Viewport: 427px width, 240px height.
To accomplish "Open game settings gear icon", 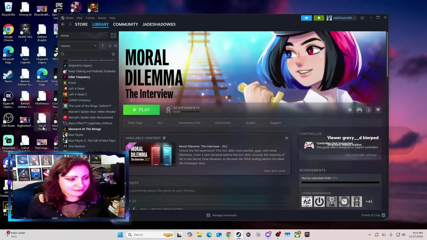I will click(350, 110).
